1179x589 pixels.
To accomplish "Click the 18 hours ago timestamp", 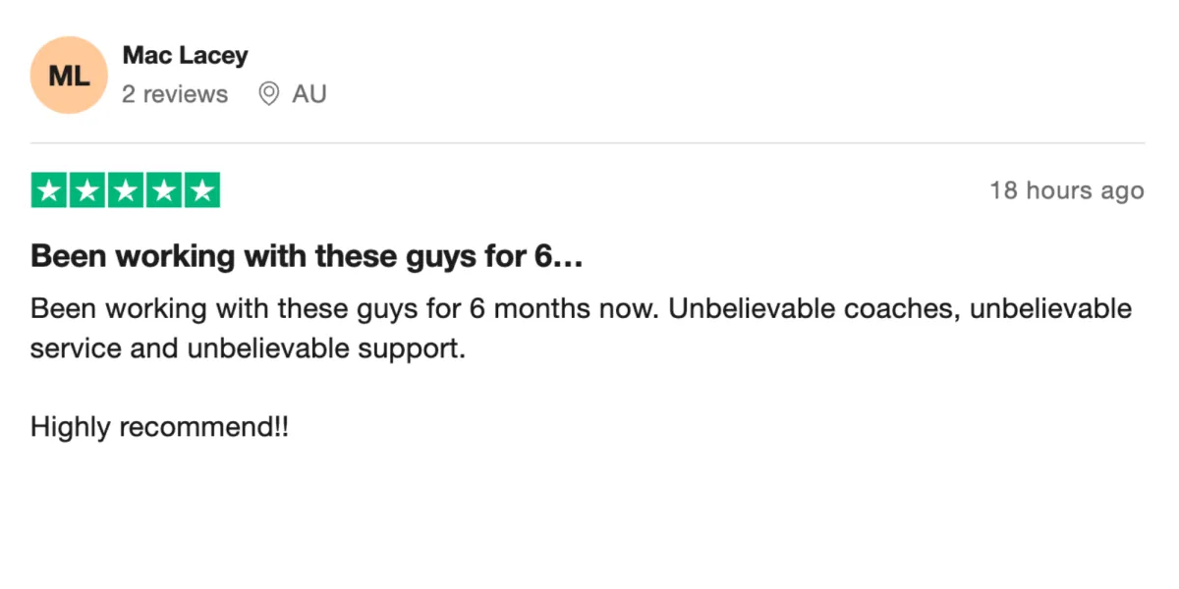I will click(x=1067, y=190).
